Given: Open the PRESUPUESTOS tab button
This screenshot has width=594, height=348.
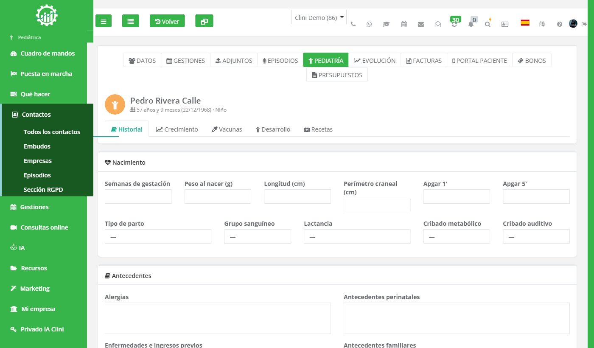Looking at the screenshot, I should point(337,75).
